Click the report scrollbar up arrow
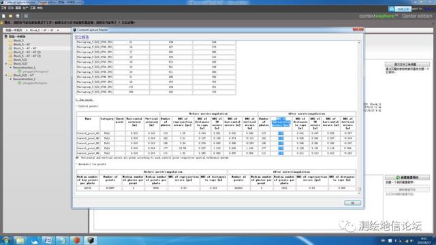Viewport: 436px width, 245px height. point(359,42)
